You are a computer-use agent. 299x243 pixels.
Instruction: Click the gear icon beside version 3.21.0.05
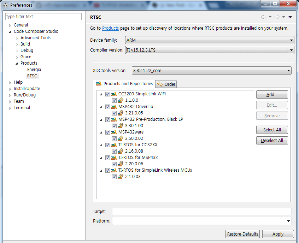121,113
